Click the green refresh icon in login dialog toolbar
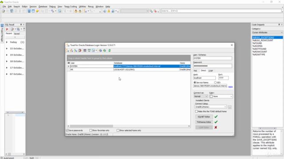 point(110,50)
